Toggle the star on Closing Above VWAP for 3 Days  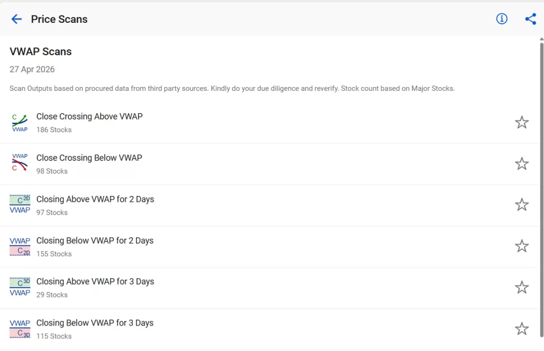[x=522, y=287]
